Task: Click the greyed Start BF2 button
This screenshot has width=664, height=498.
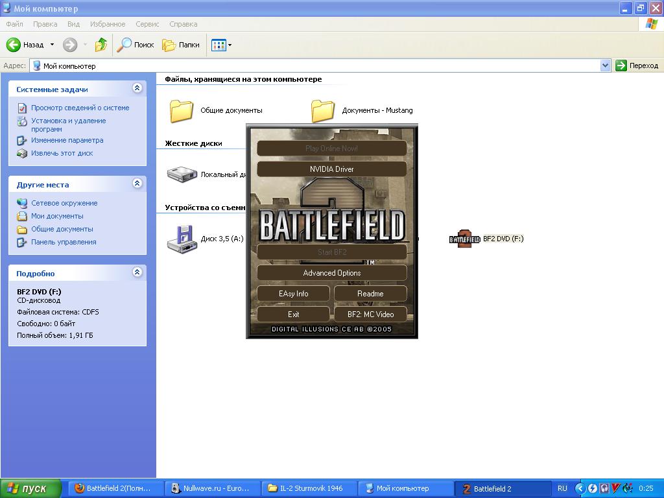Action: coord(331,252)
